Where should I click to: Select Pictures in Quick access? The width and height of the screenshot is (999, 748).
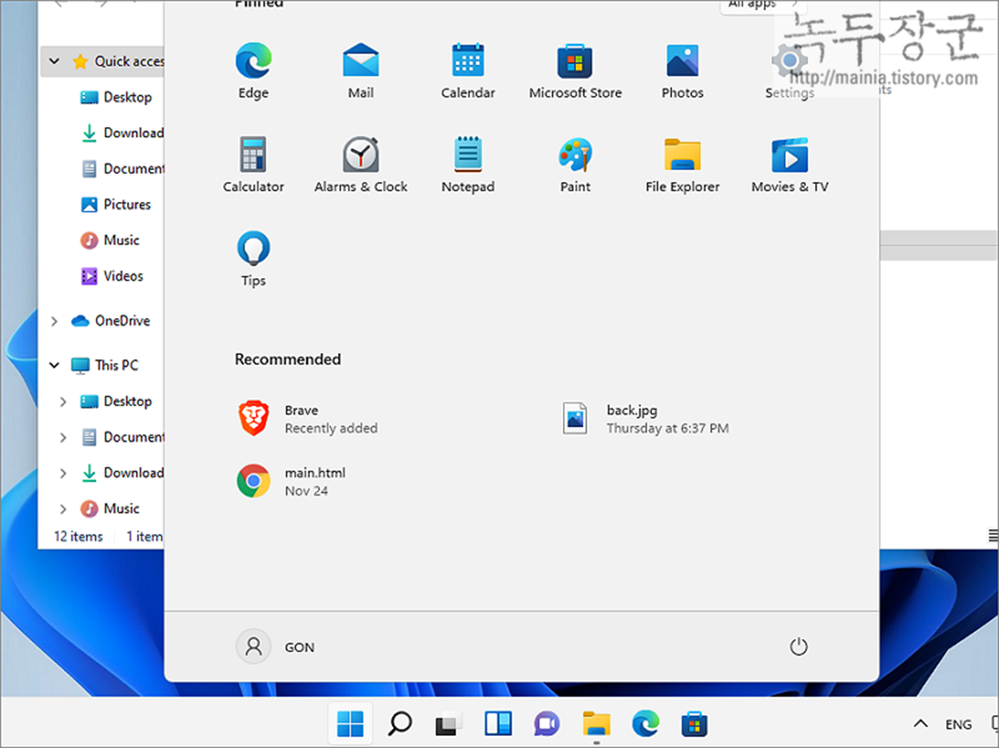[116, 205]
